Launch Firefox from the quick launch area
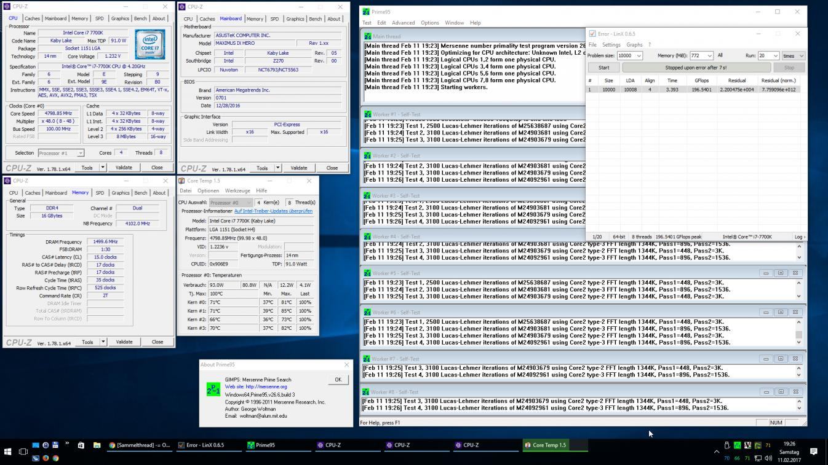This screenshot has width=828, height=465. (46, 458)
